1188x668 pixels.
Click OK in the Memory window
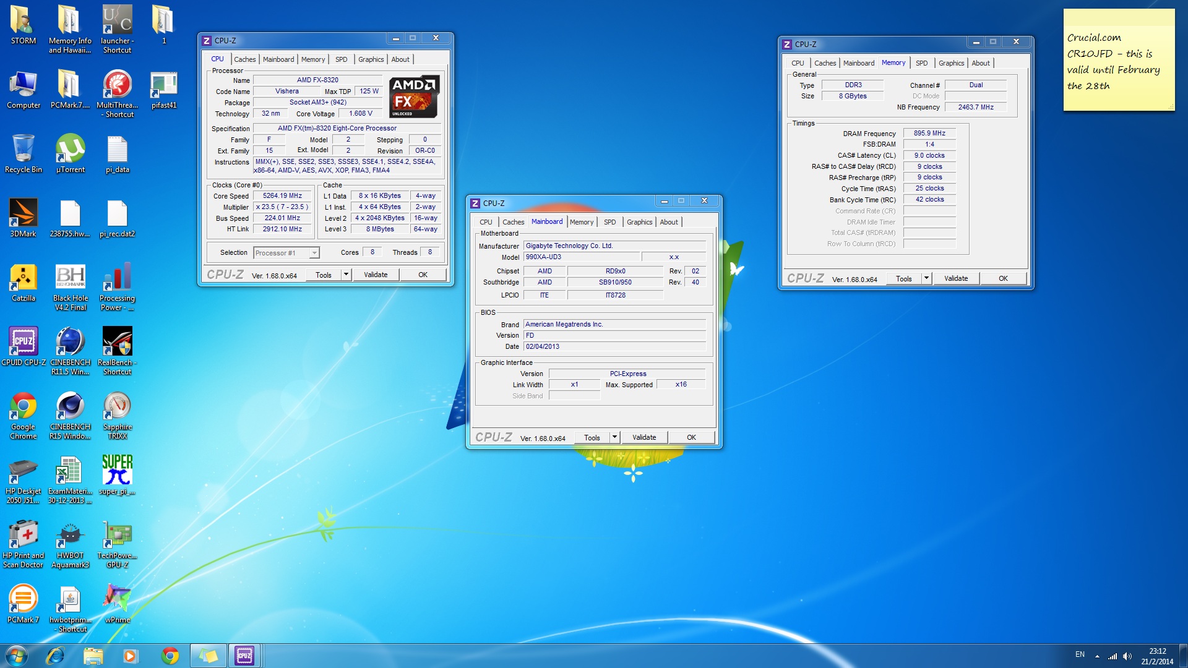click(x=1003, y=278)
